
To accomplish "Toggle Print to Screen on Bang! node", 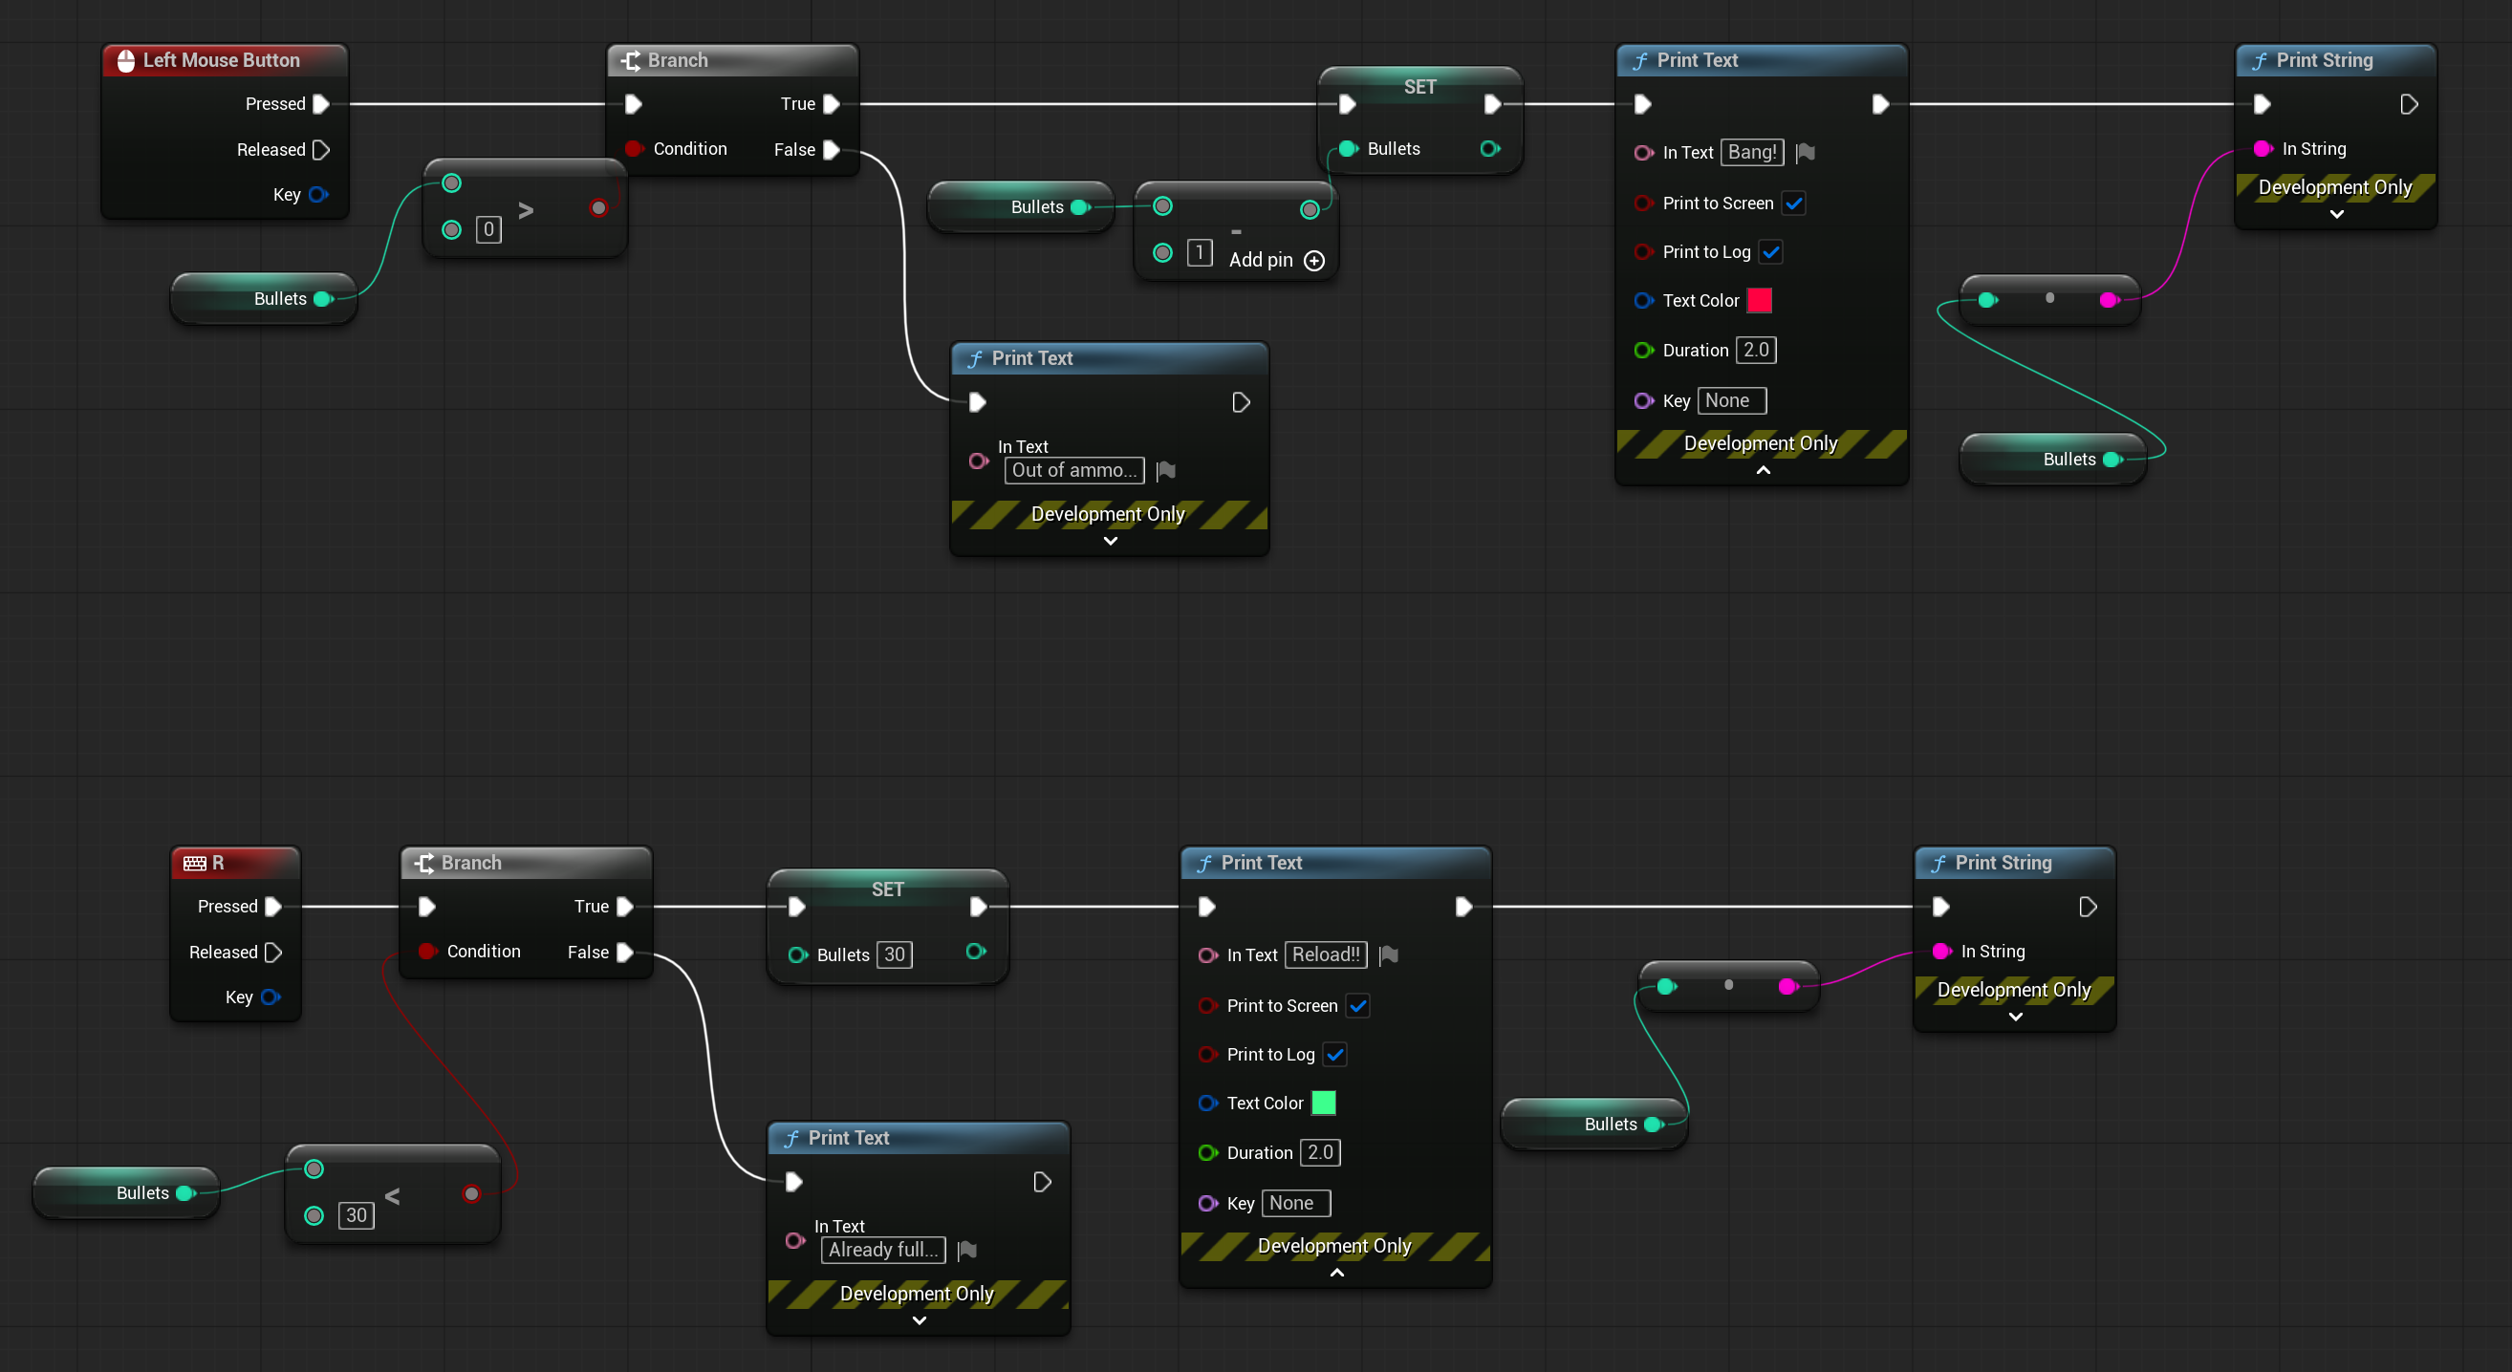I will tap(1793, 203).
